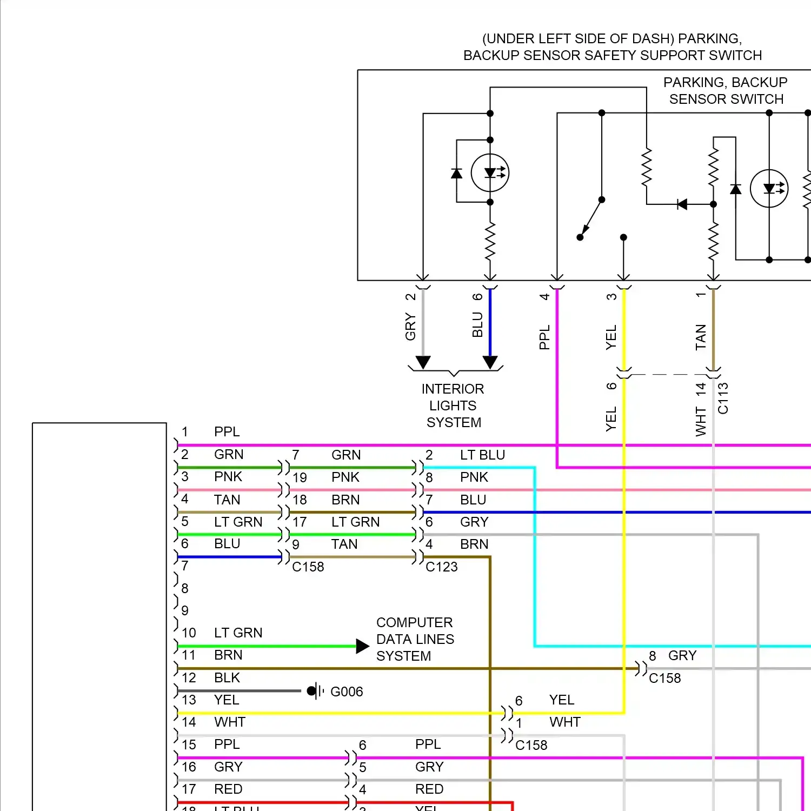Click the vertical 'TAN' label at switch pin 1
Viewport: 811px width, 811px height.
(x=701, y=337)
